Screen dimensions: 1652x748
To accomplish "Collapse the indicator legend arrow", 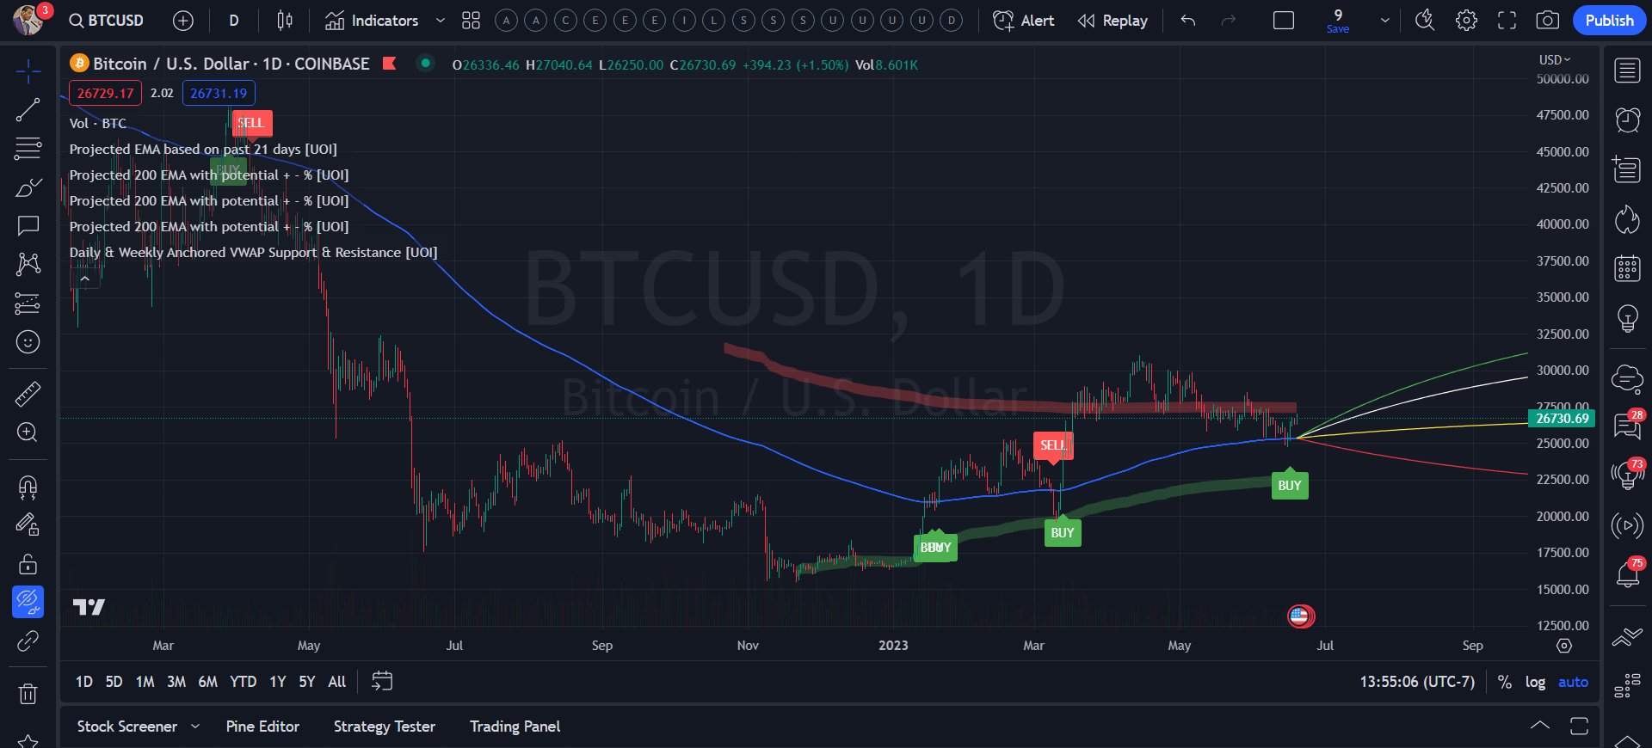I will [x=84, y=279].
